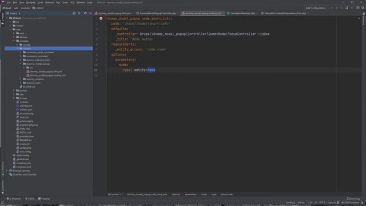Select the dummy_fullname_trans folder

(38, 60)
